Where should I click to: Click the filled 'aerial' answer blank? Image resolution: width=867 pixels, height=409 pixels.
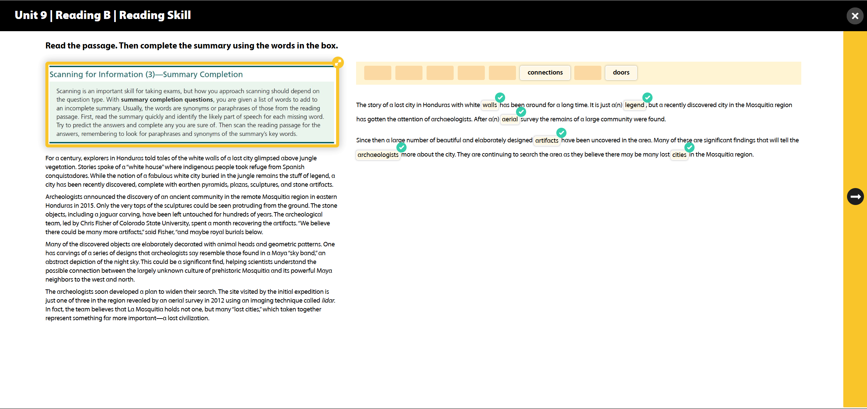click(510, 119)
